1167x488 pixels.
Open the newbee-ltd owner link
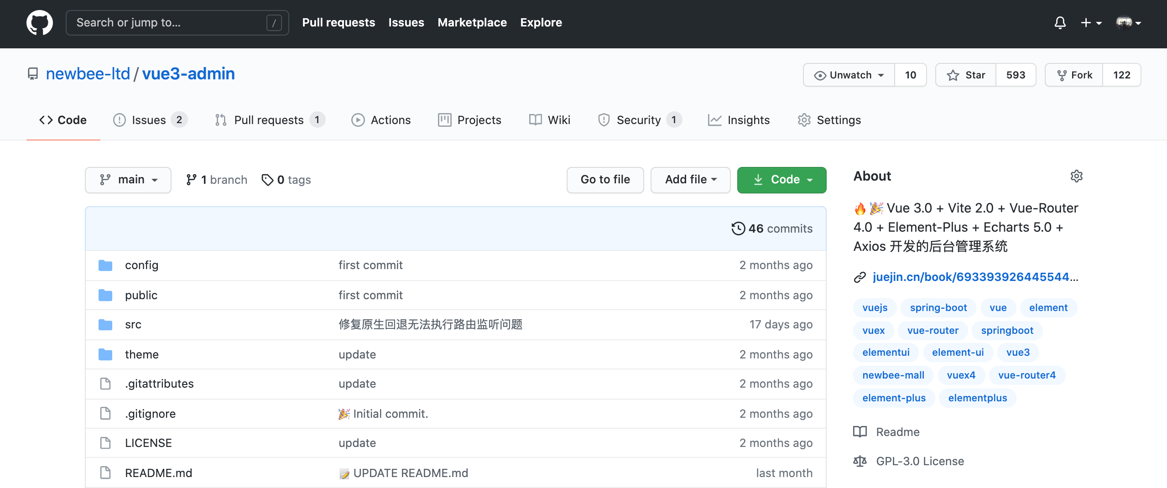coord(88,73)
